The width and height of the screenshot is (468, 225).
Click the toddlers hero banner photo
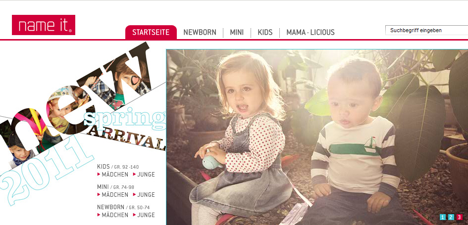coord(317,137)
